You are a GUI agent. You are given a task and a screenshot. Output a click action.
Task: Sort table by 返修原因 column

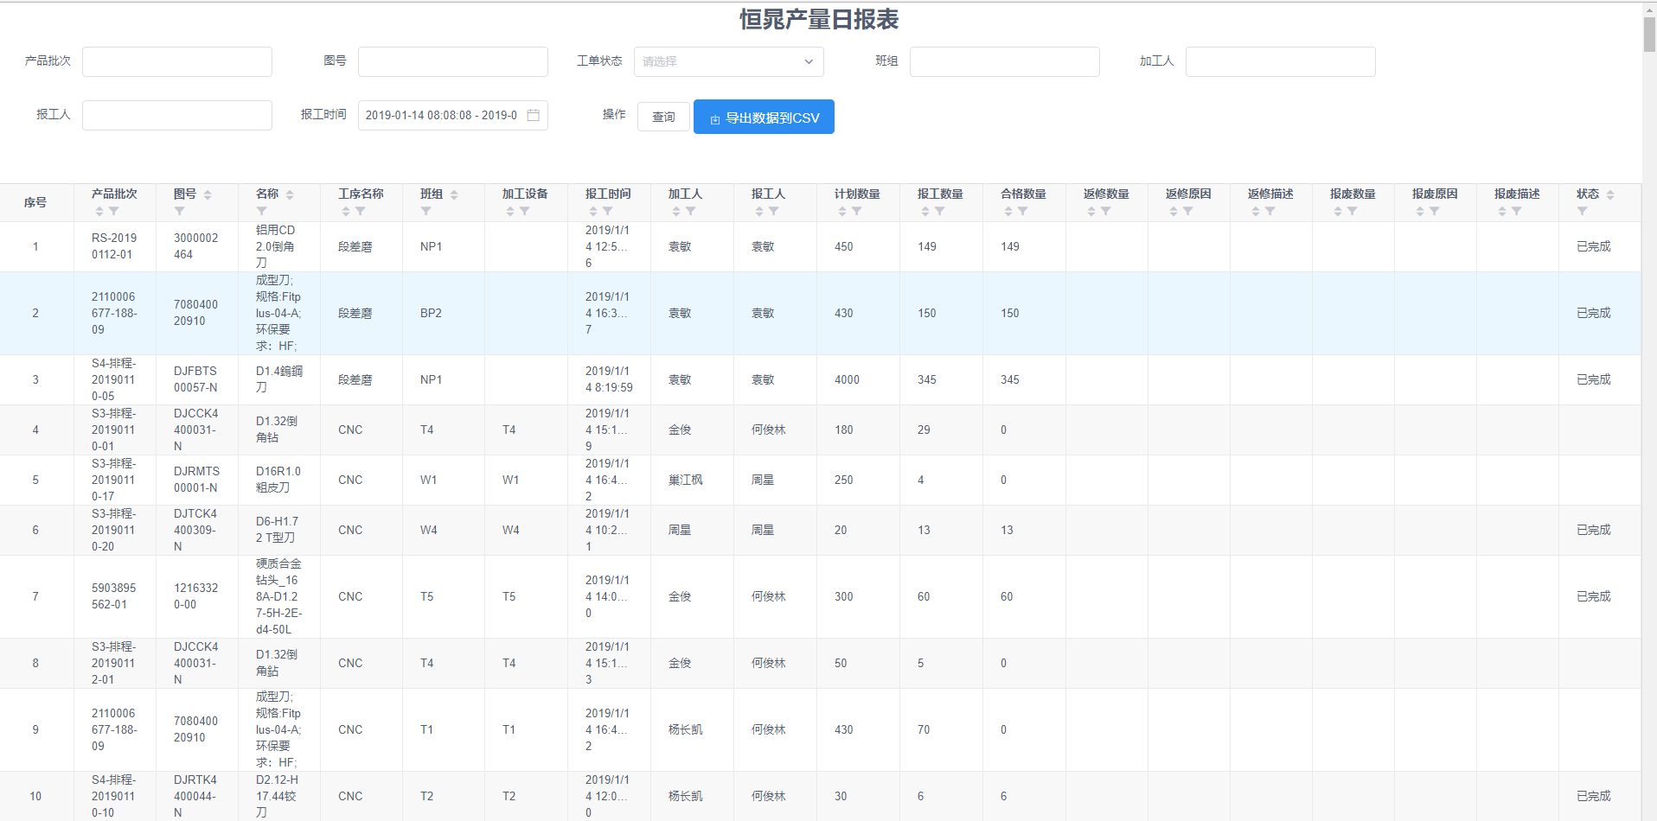pyautogui.click(x=1173, y=211)
